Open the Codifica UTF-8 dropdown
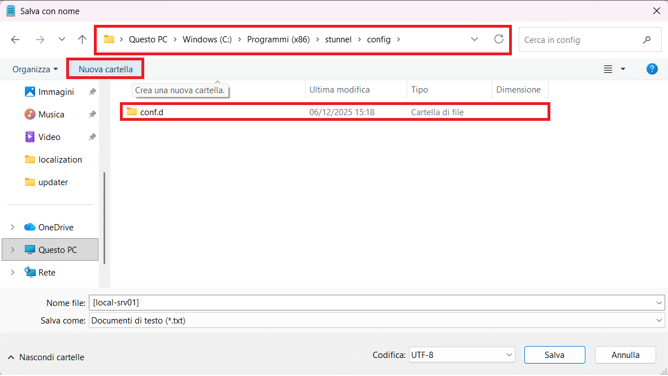This screenshot has height=376, width=668. tap(462, 355)
